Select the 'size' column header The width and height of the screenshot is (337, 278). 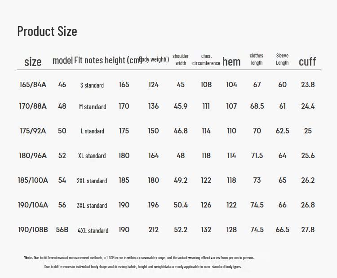click(33, 62)
